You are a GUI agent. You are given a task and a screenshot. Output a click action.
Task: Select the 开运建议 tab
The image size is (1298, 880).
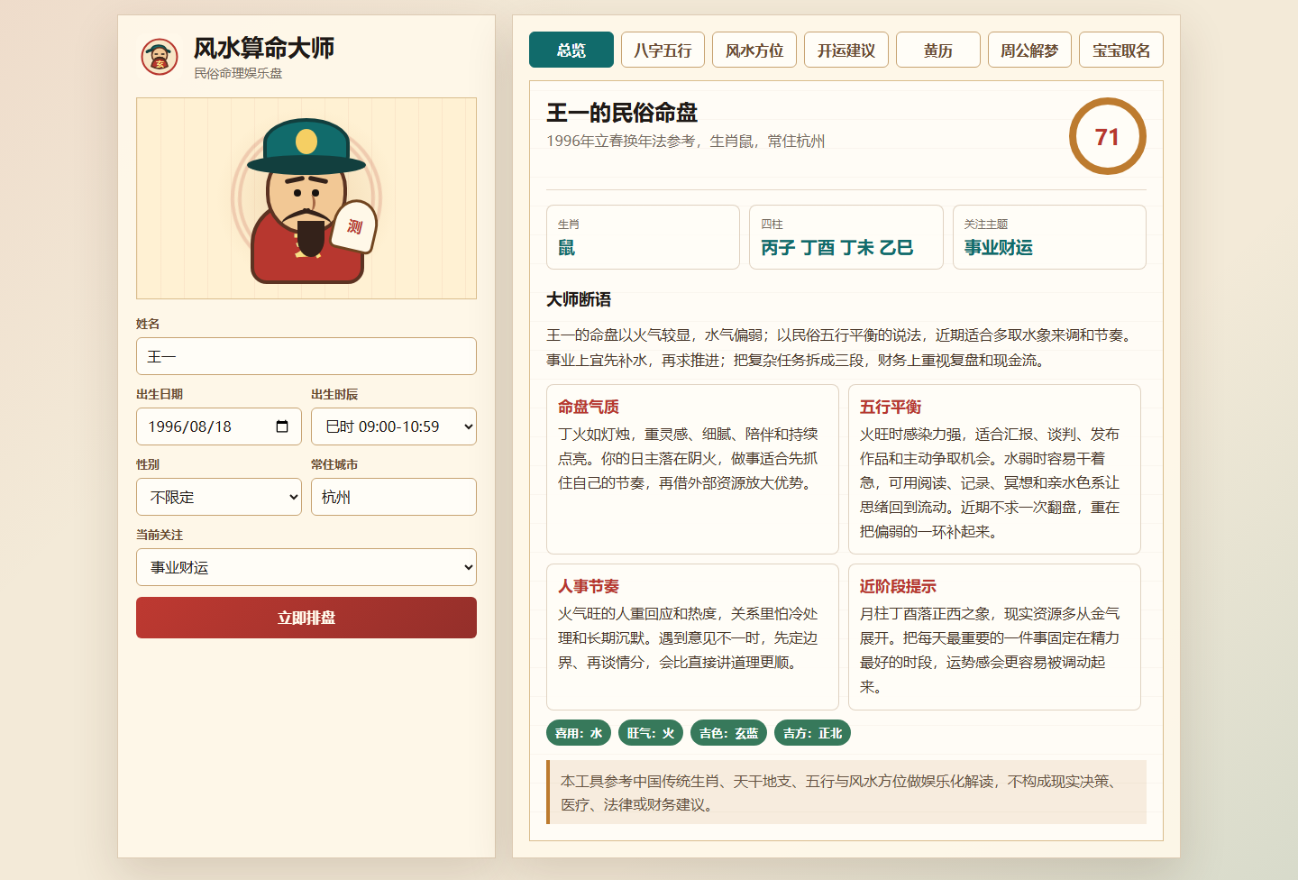click(x=846, y=50)
